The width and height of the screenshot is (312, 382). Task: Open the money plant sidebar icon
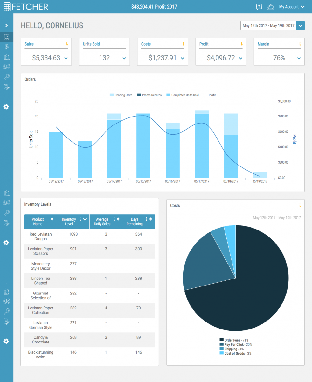[6, 47]
